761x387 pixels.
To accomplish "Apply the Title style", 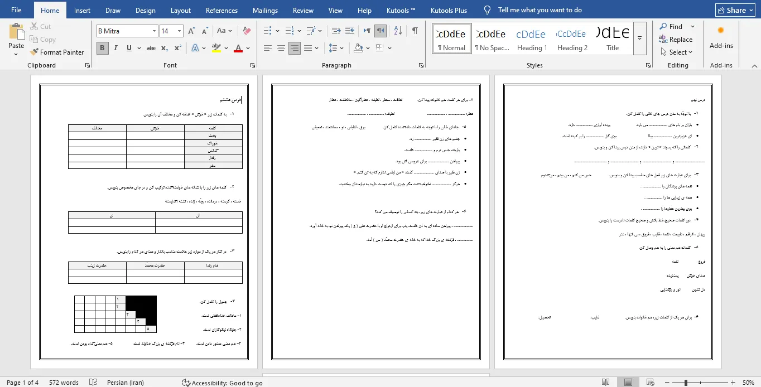I will [613, 38].
